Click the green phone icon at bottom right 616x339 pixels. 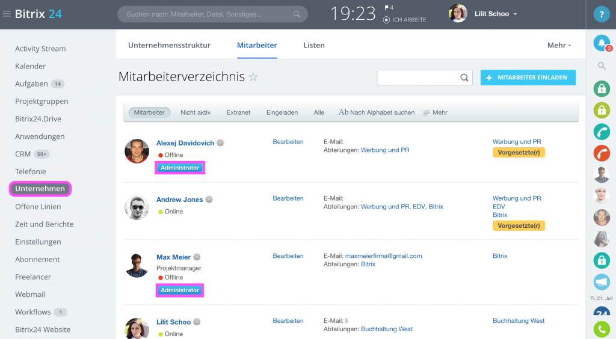(x=602, y=329)
